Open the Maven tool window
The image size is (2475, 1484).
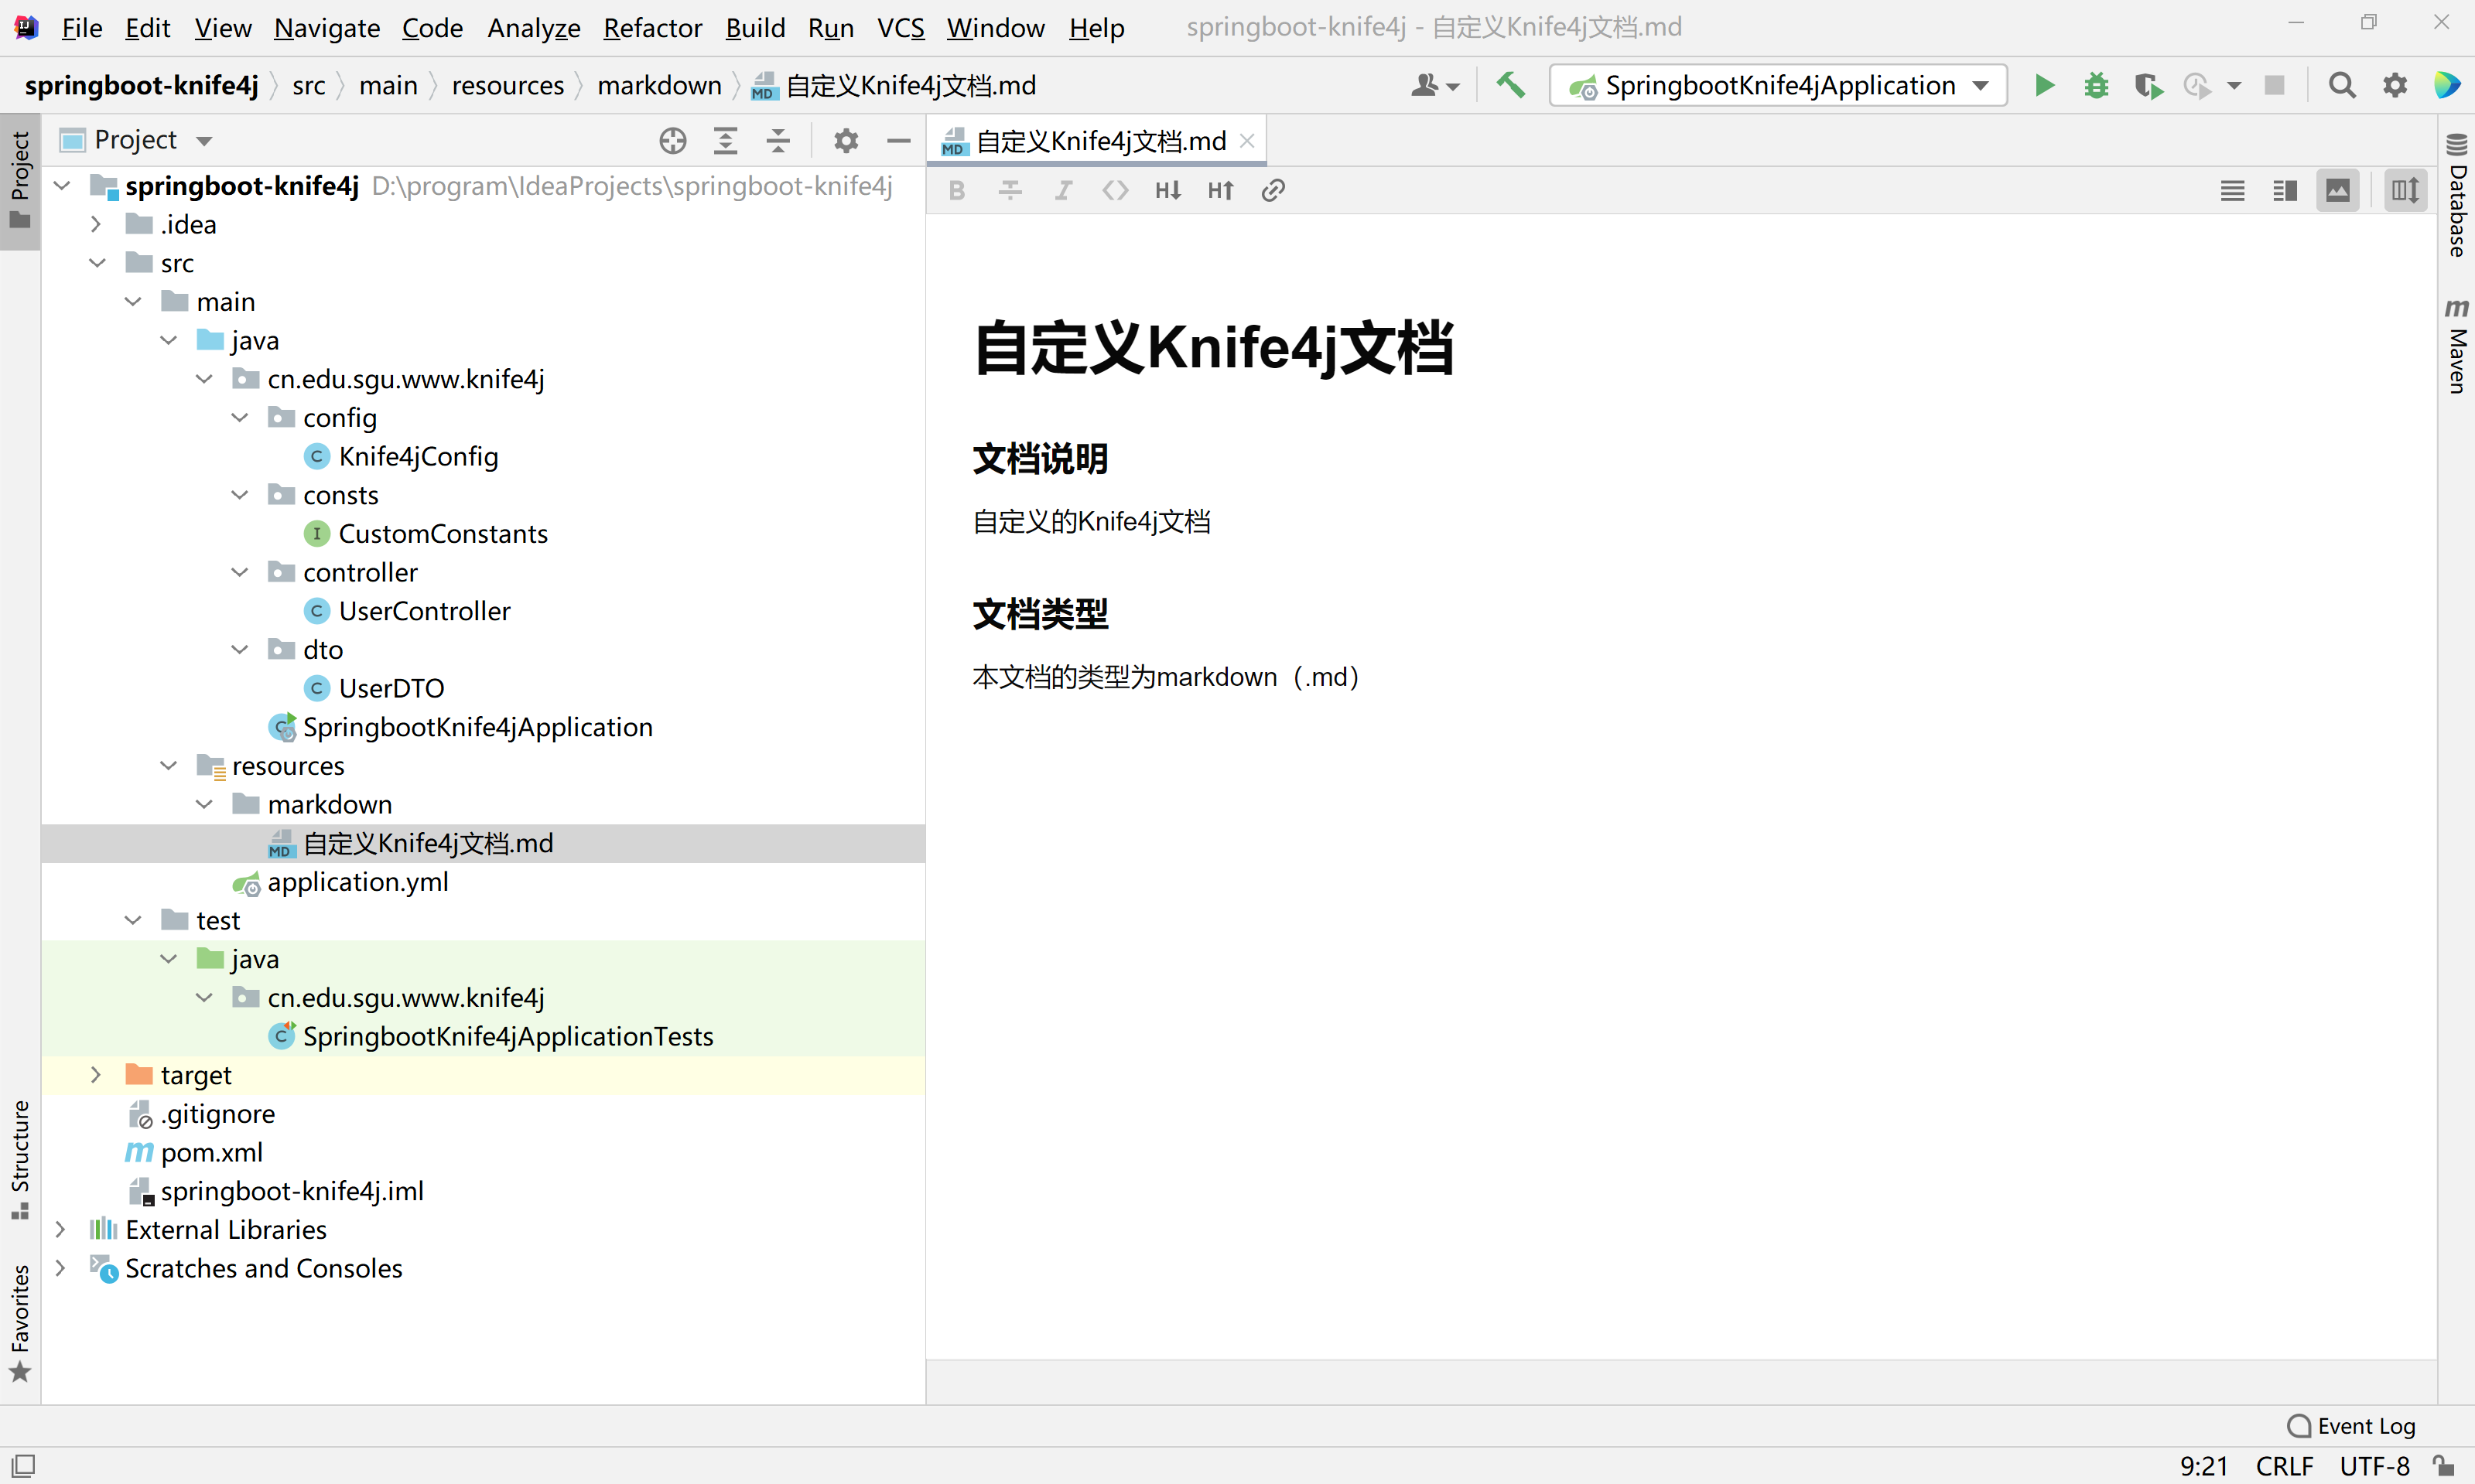(x=2457, y=350)
